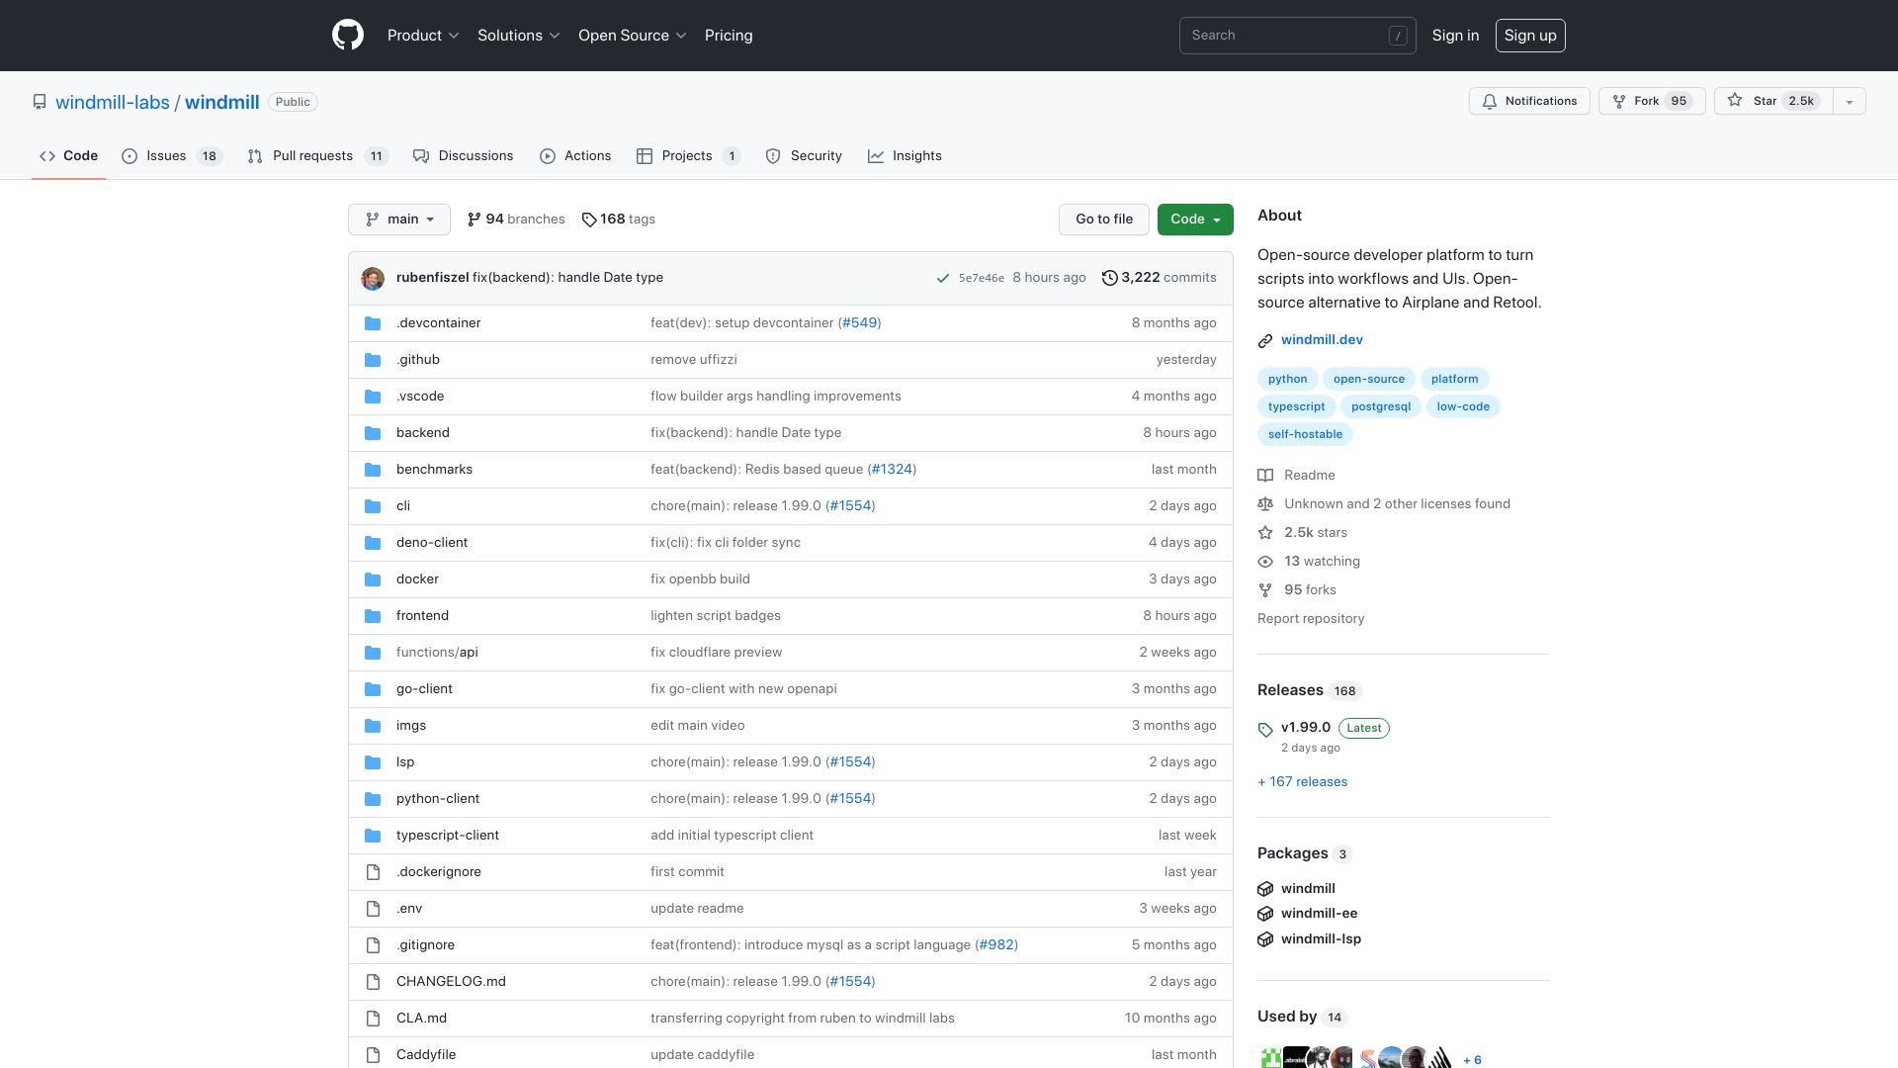Open the Actions tab

(x=575, y=156)
